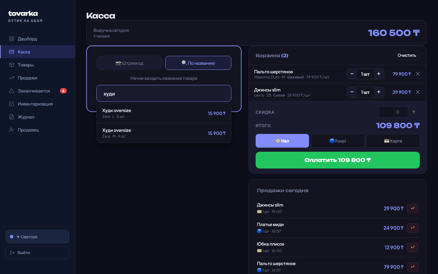Image resolution: width=438 pixels, height=274 pixels.
Task: Select Касса in the sidebar
Action: click(37, 52)
